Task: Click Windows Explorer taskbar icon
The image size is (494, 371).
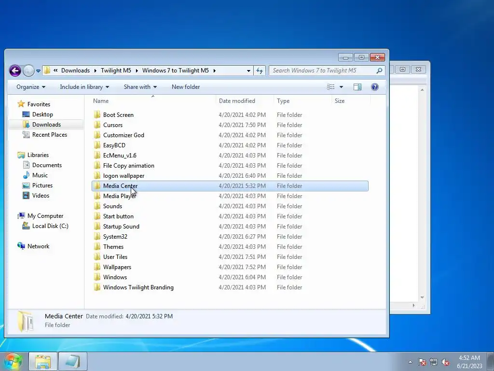Action: 43,361
